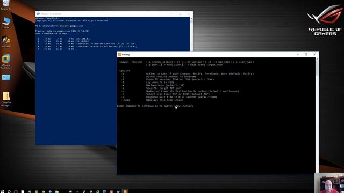Click the 'Specific target TCP port' option line
This screenshot has width=344, height=193.
tap(163, 88)
